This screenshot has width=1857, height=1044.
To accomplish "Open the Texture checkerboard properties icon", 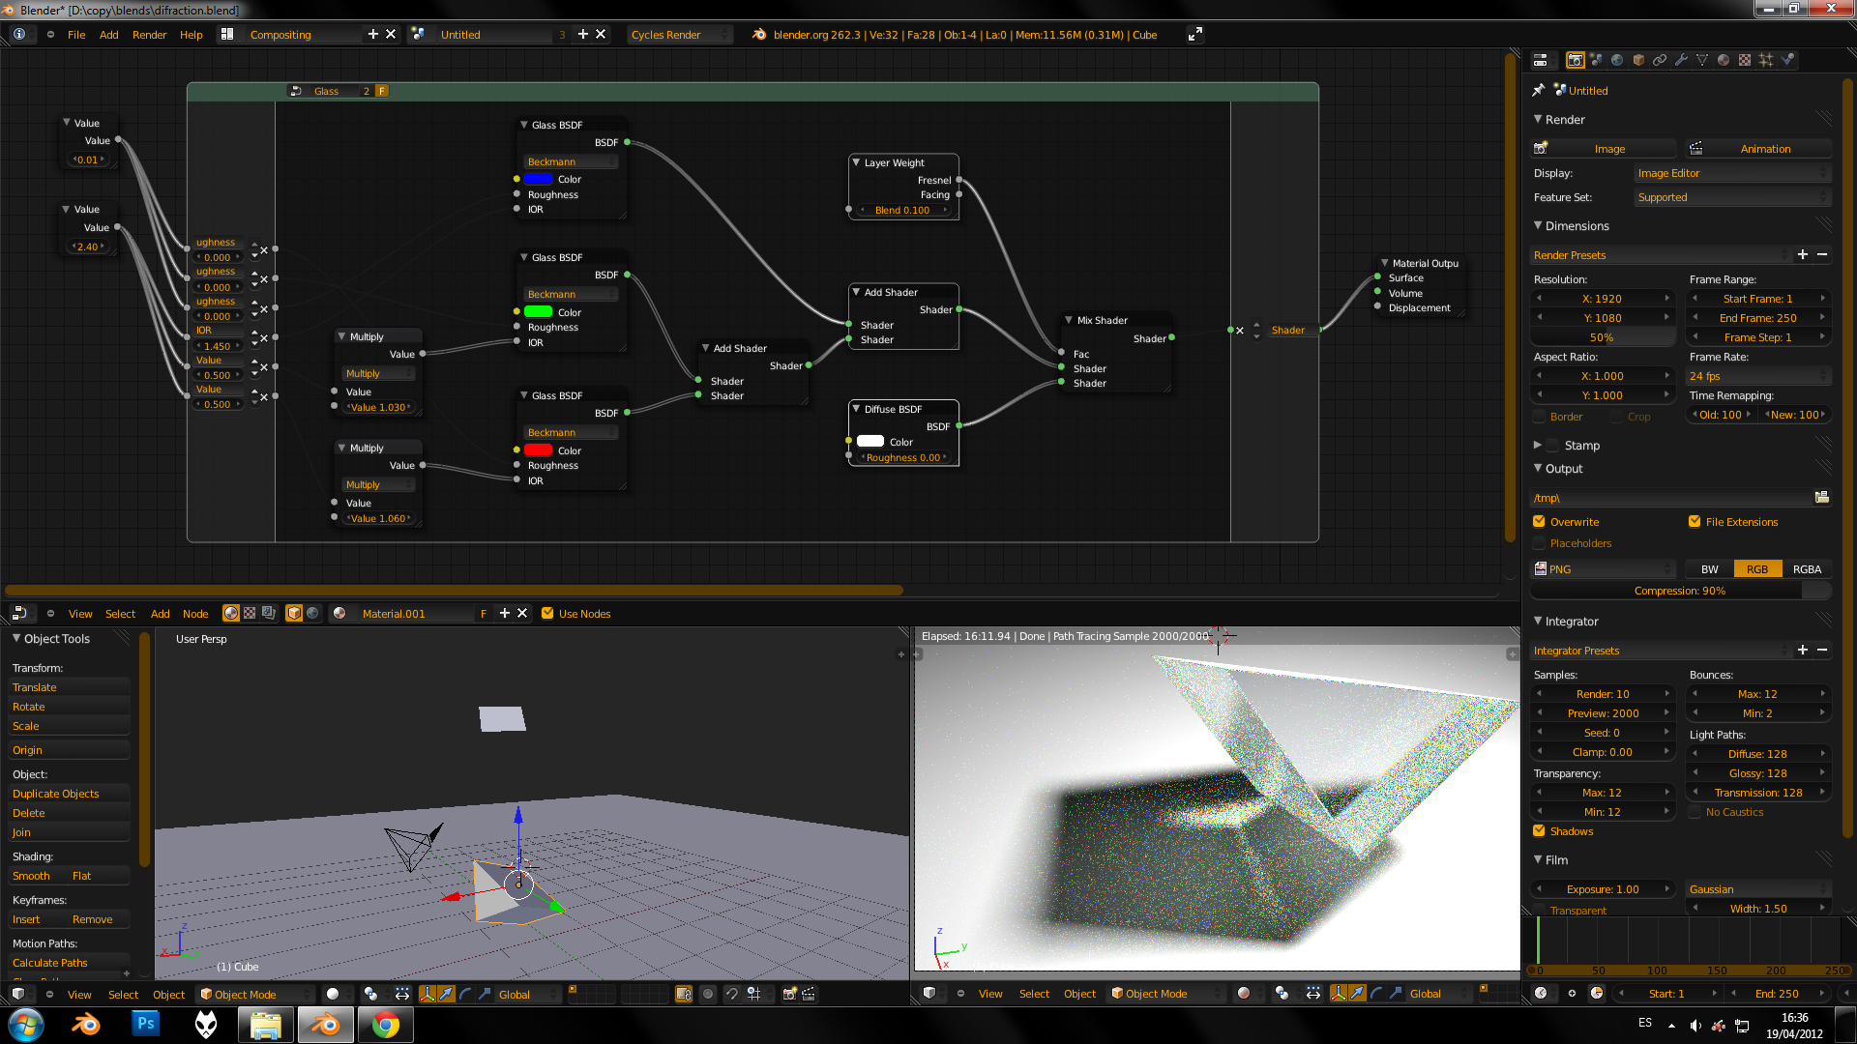I will [1745, 60].
